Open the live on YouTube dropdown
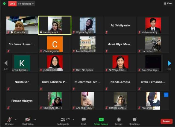This screenshot has width=175, height=127. click(26, 4)
